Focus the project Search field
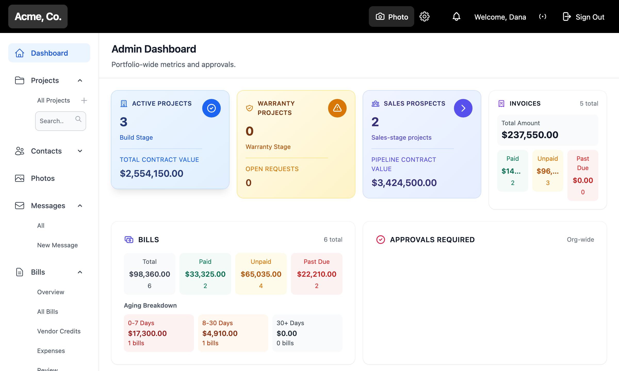619x371 pixels. pyautogui.click(x=61, y=121)
